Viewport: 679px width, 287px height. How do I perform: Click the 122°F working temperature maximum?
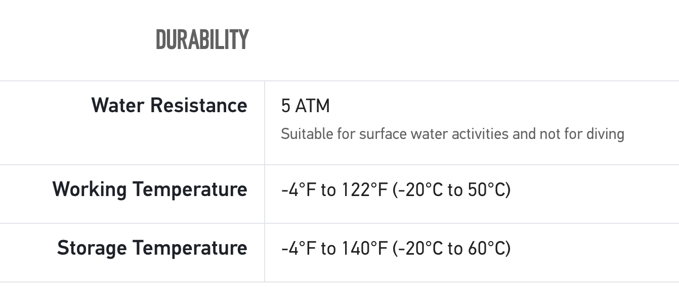coord(364,190)
